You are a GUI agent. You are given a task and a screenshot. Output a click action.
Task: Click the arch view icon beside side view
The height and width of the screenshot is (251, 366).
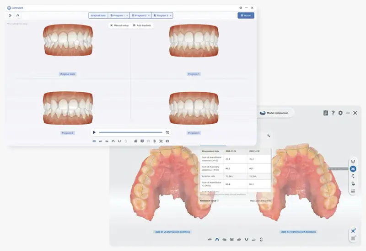(18, 16)
